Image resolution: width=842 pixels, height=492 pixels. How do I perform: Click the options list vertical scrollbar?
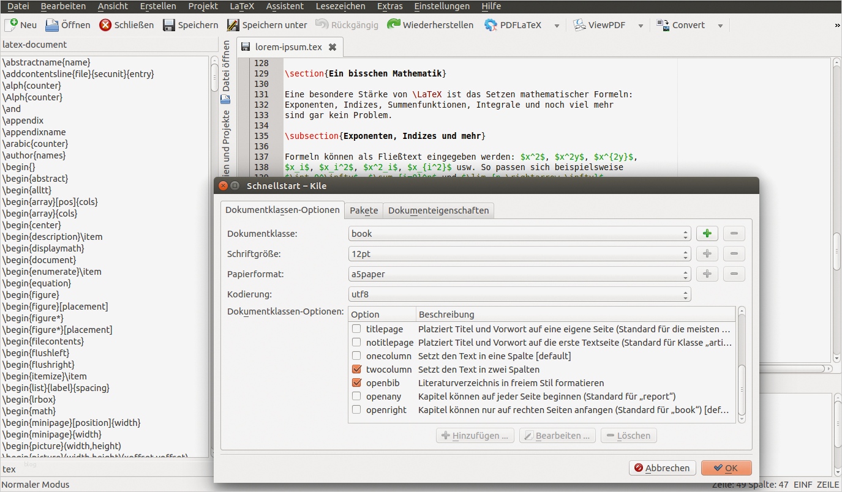742,389
